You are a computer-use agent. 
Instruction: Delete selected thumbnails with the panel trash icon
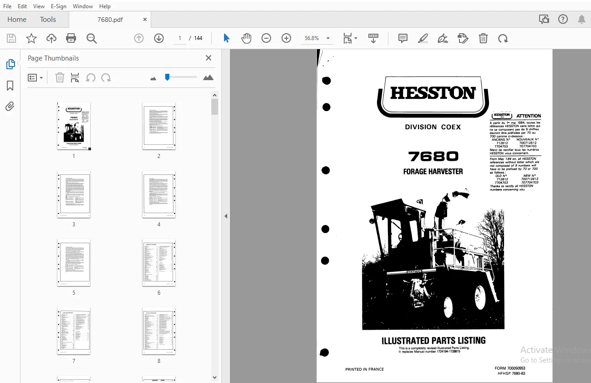[x=60, y=77]
